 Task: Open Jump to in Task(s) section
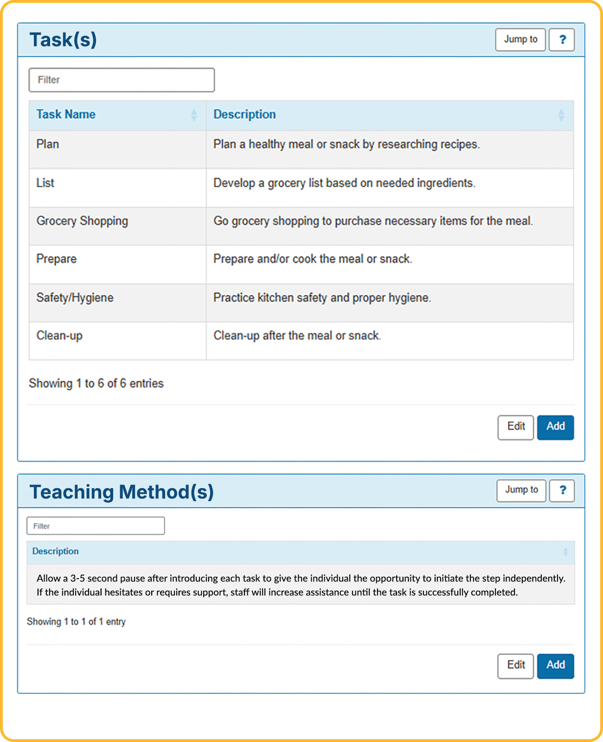click(520, 40)
